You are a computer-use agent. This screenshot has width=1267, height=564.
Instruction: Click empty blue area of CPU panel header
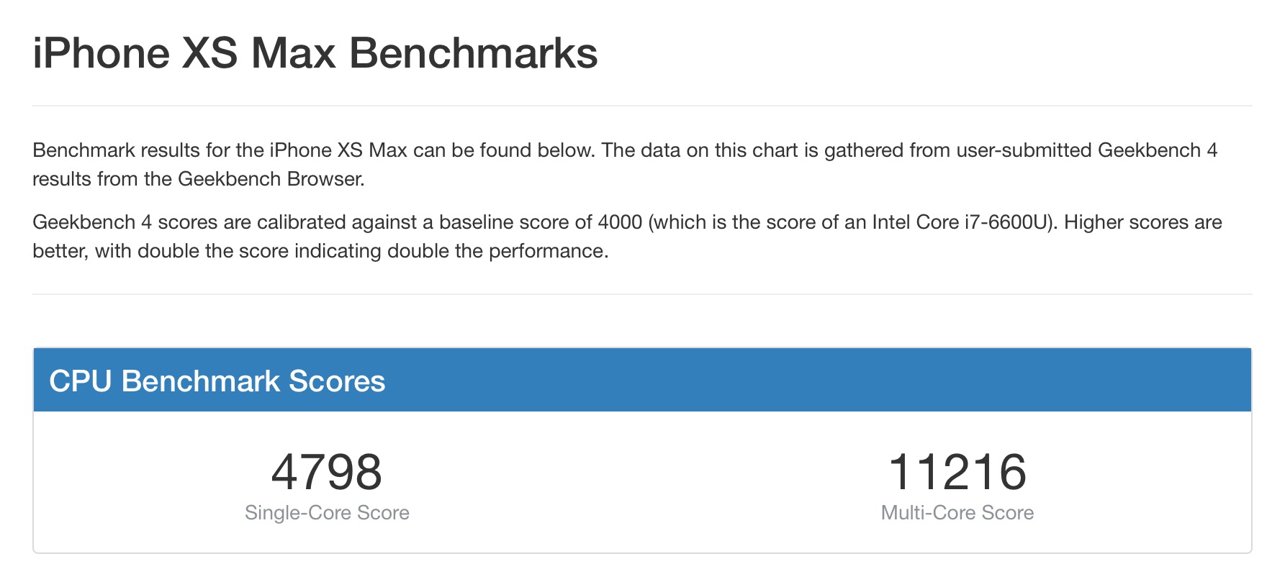[x=792, y=381]
